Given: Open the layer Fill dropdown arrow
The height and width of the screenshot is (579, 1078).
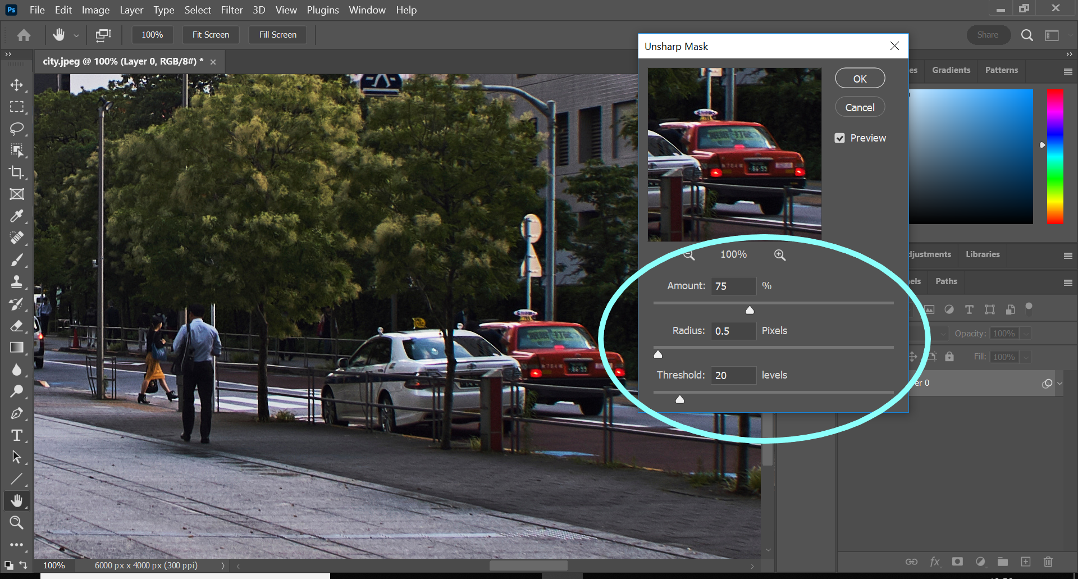Looking at the screenshot, I should click(1026, 357).
